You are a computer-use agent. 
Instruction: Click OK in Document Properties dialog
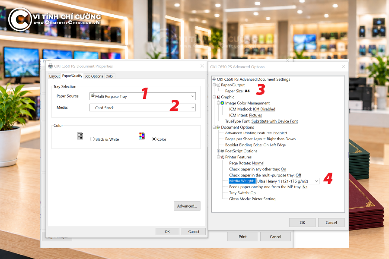[x=167, y=231]
